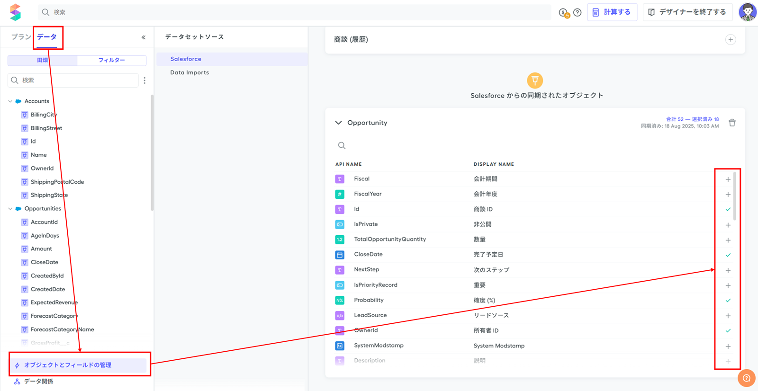Screen dimensions: 758x391
Task: Collapse the Opportunities tree node
Action: [10, 209]
